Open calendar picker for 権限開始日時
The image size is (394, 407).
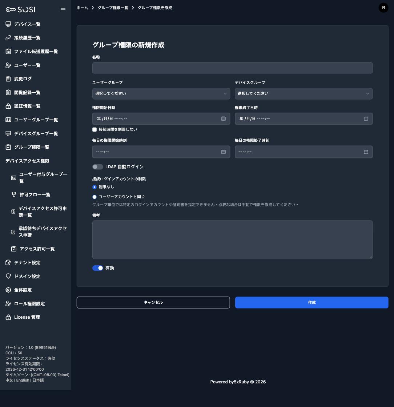tap(223, 118)
